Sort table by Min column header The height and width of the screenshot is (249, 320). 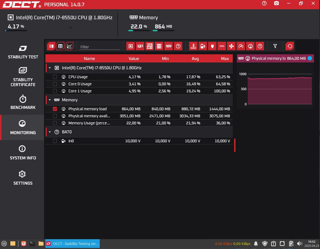(x=165, y=59)
